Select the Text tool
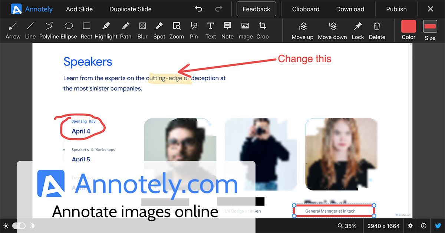This screenshot has width=445, height=233. (x=210, y=30)
